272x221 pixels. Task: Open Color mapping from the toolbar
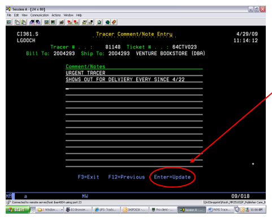pos(53,22)
